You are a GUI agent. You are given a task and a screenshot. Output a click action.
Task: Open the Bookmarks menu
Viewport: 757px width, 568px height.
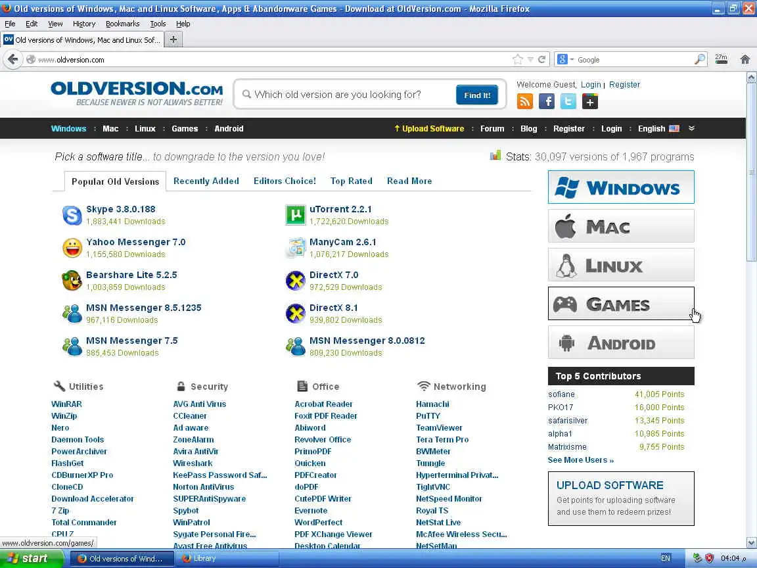tap(123, 24)
